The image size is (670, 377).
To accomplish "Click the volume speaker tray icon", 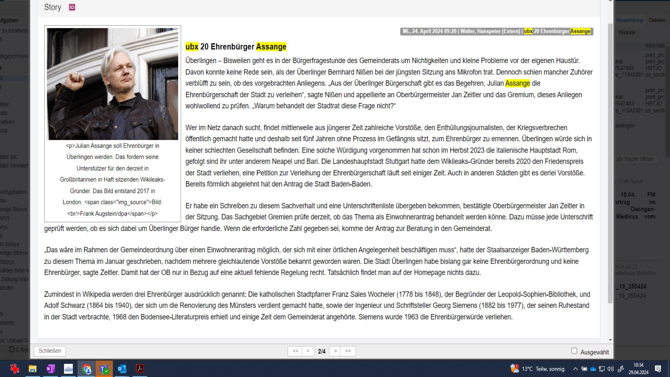I will click(610, 369).
